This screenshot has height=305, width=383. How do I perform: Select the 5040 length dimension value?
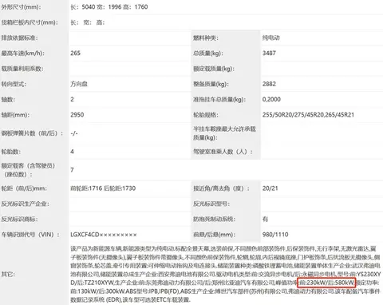[89, 7]
